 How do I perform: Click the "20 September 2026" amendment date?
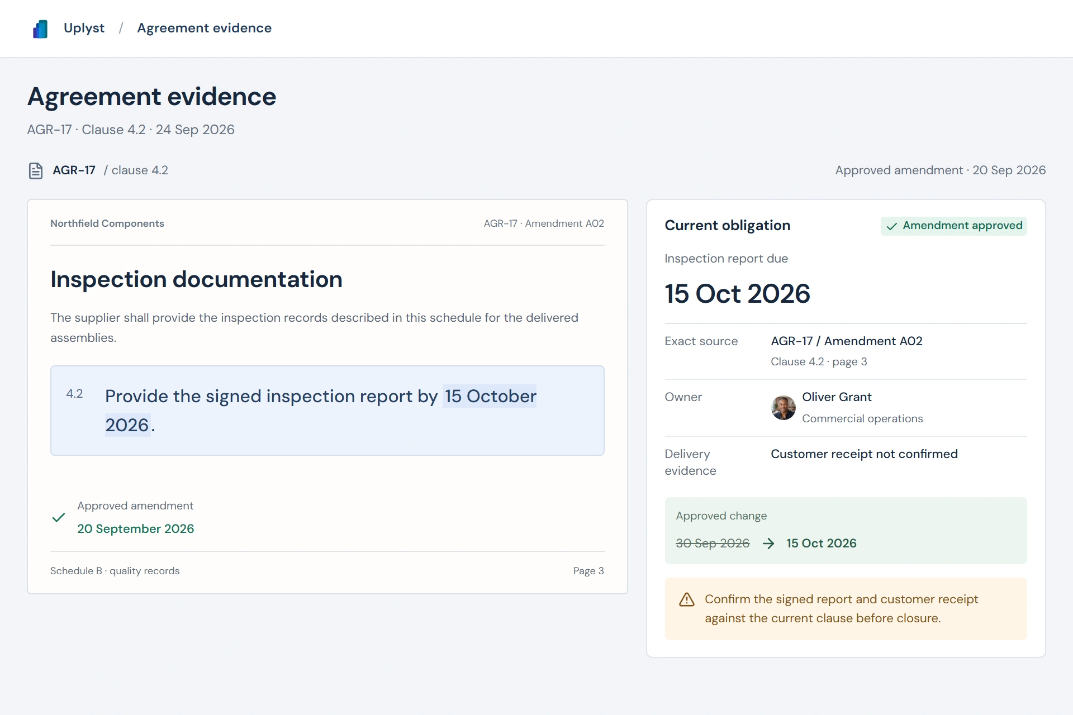tap(135, 528)
